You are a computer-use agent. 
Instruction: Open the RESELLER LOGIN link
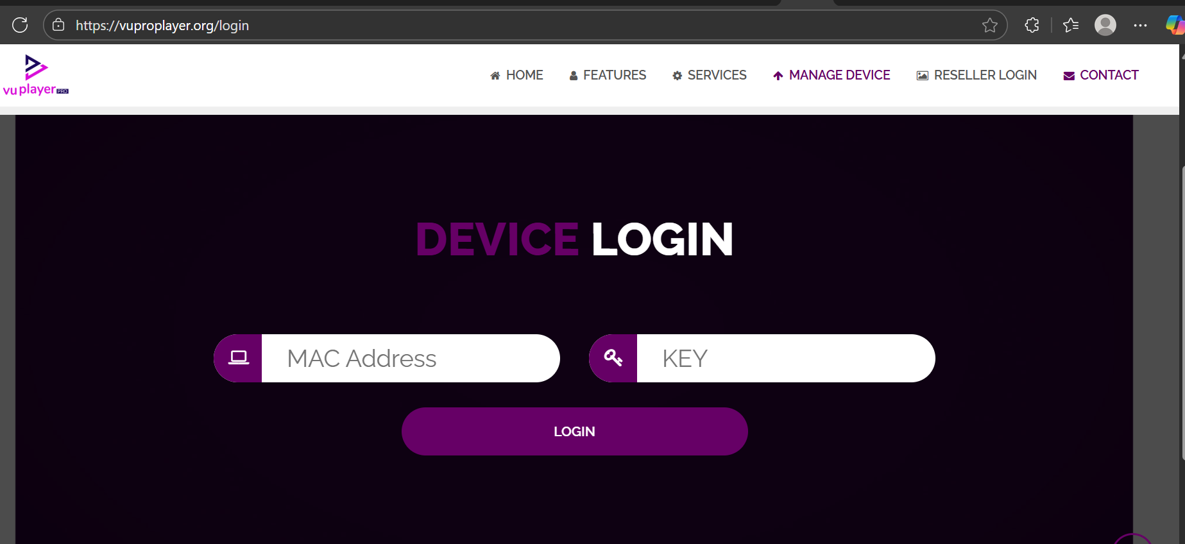click(976, 75)
